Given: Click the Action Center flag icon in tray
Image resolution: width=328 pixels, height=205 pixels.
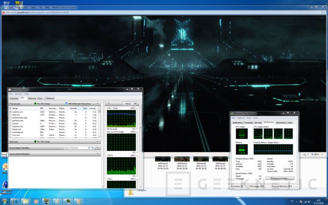Looking at the screenshot, I should pyautogui.click(x=301, y=202).
